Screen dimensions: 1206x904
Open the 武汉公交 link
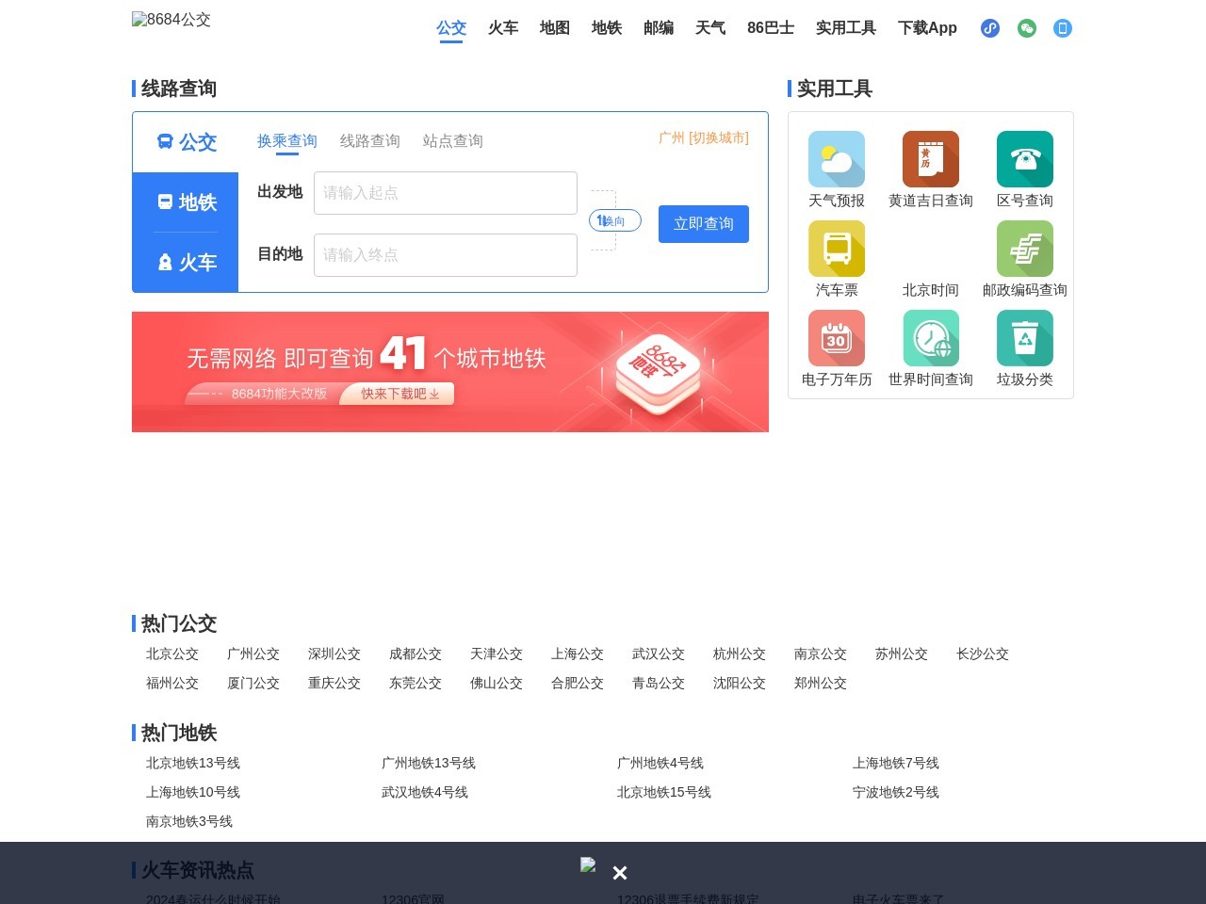tap(659, 654)
